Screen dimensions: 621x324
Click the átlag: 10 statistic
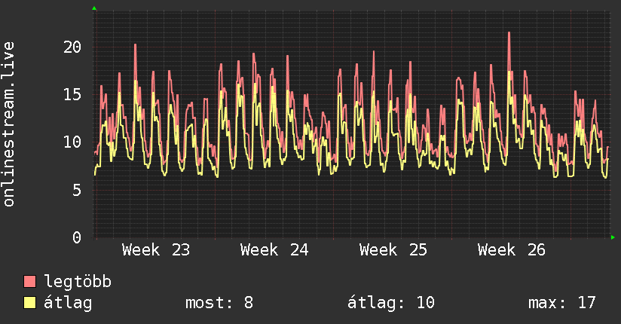point(391,303)
